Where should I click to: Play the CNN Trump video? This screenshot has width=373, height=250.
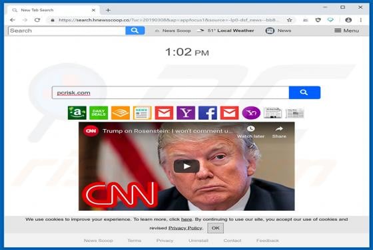[x=186, y=166]
